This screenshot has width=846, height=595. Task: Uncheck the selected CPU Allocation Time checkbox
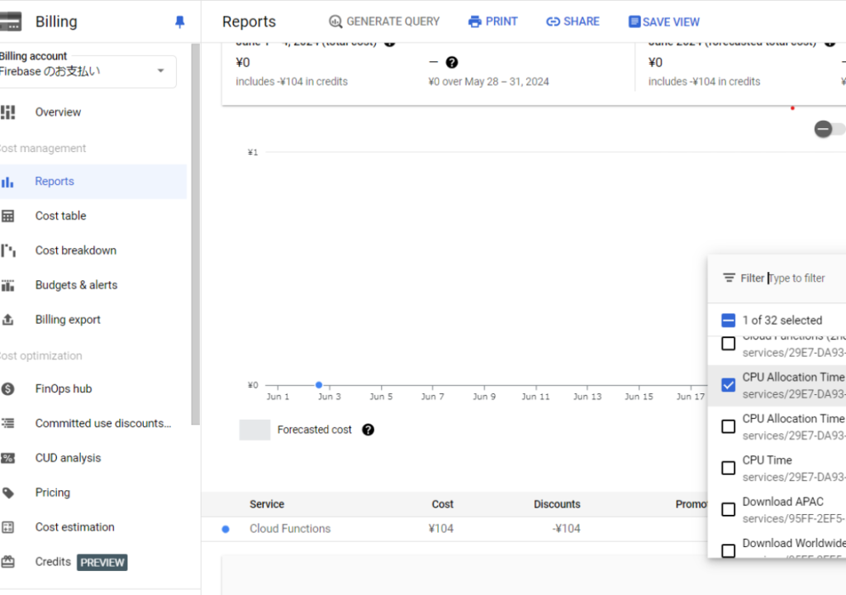728,385
